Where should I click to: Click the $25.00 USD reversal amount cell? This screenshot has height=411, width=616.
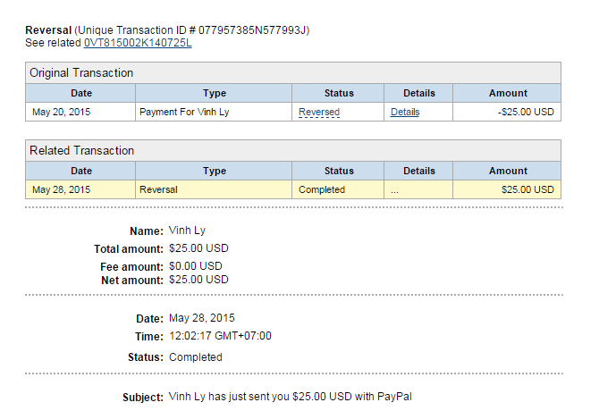pos(527,189)
